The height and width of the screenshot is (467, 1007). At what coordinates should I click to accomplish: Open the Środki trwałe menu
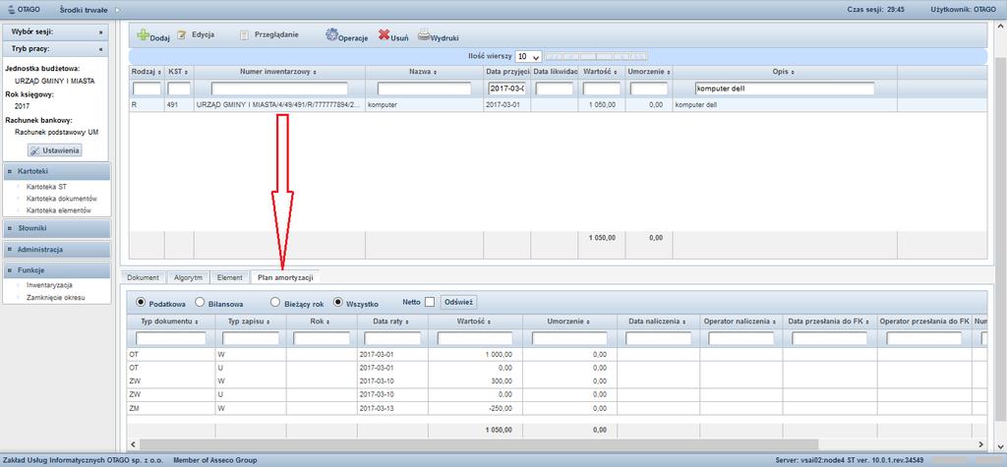tap(84, 10)
